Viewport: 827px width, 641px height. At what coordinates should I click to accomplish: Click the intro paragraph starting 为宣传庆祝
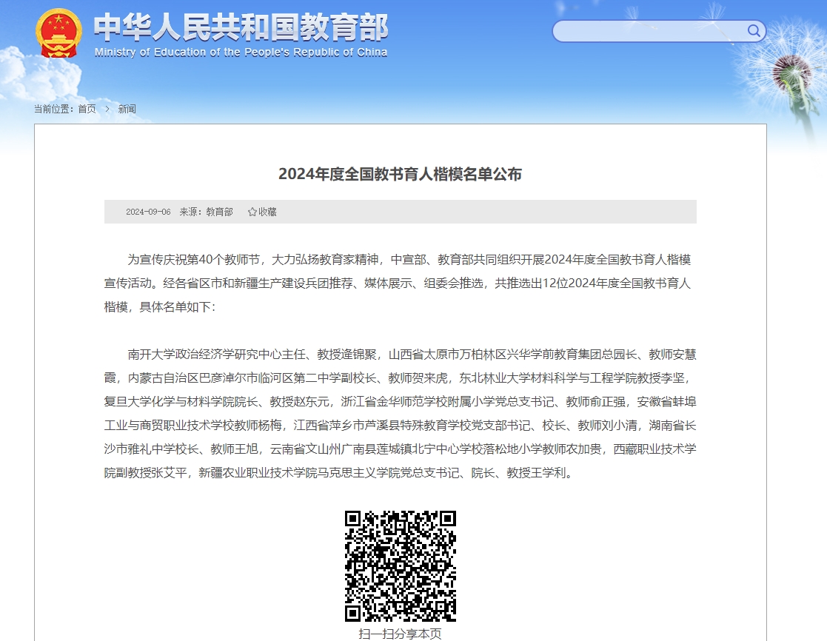[x=400, y=283]
